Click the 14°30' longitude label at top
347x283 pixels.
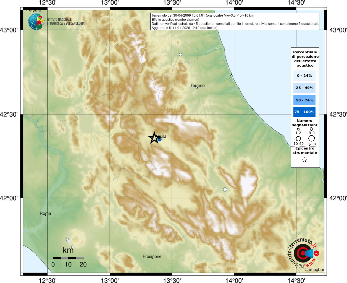coord(296,3)
